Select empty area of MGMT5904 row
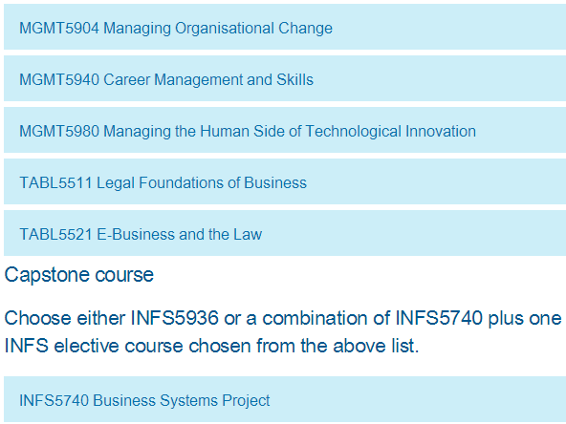 click(x=447, y=27)
